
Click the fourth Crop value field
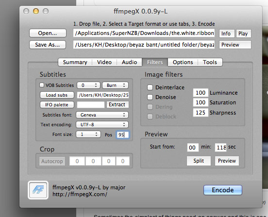coord(123,161)
